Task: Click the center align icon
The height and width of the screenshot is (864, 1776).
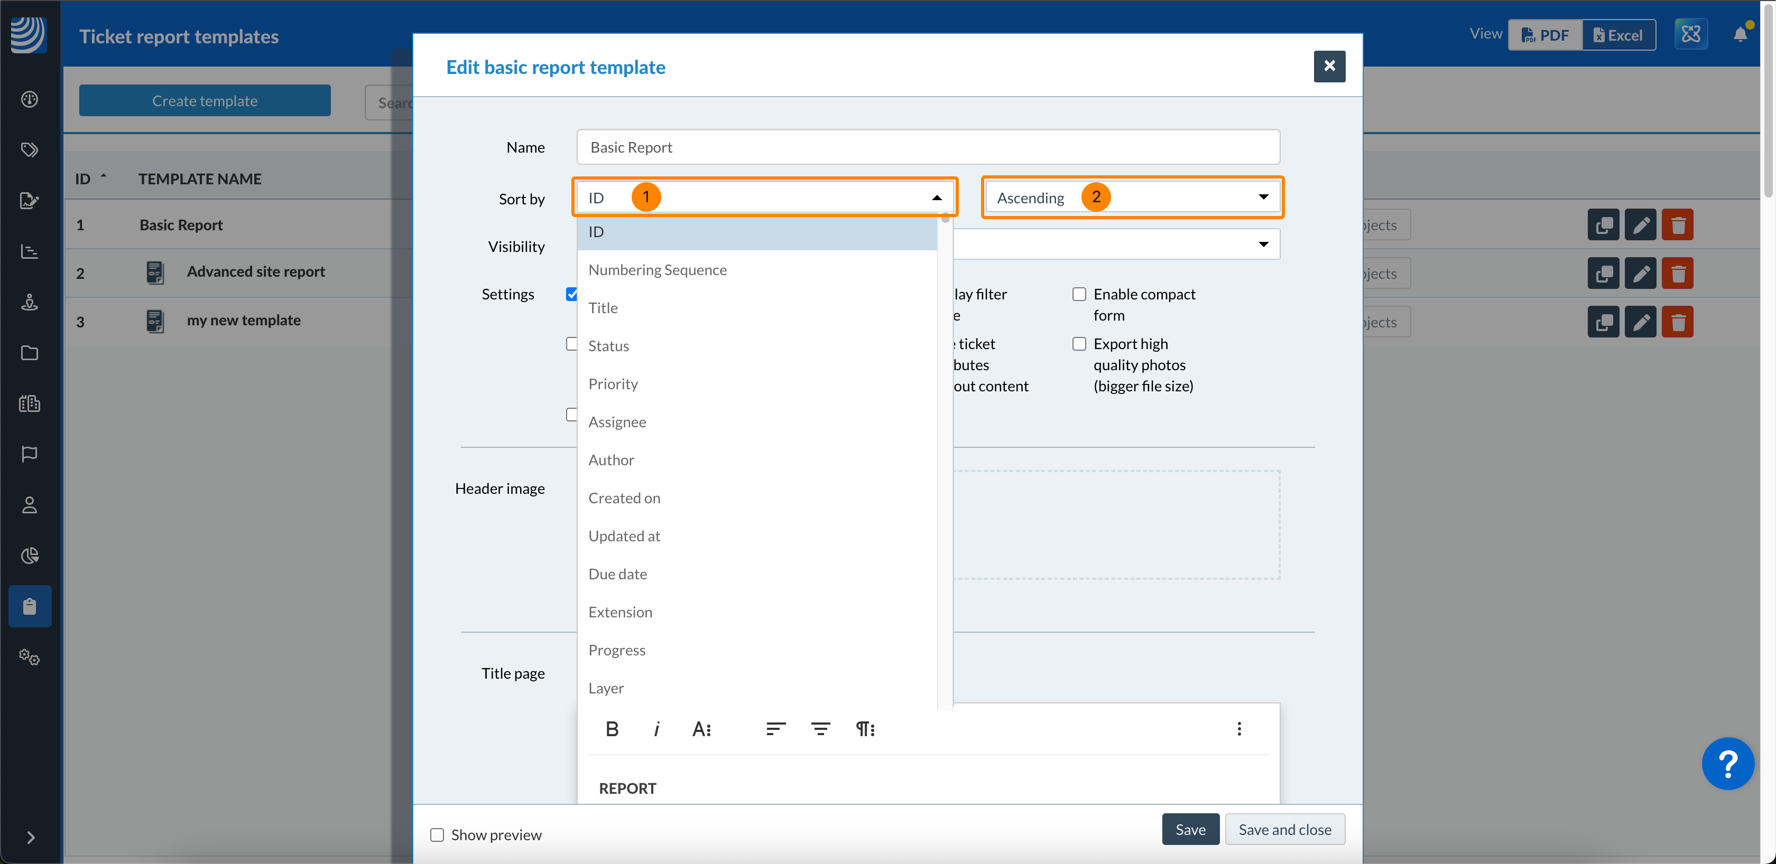Action: coord(820,728)
